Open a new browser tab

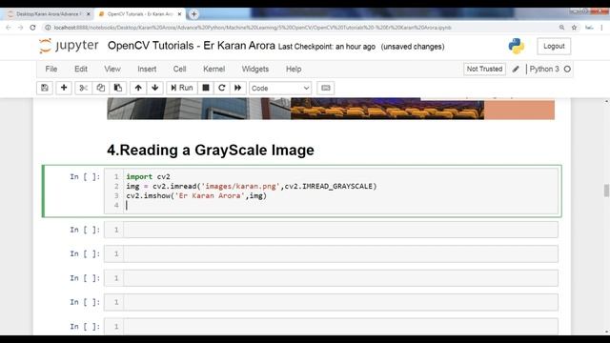coord(193,14)
